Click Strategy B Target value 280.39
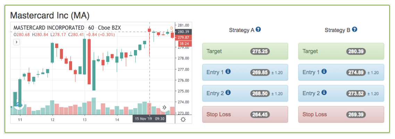This screenshot has height=139, width=395. click(356, 51)
